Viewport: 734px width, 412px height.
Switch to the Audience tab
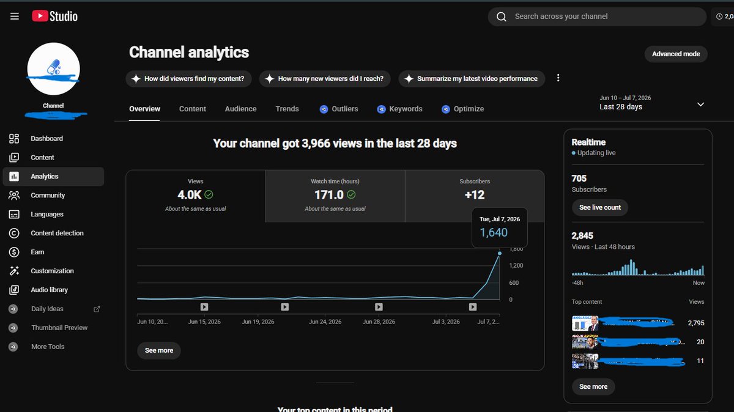click(x=240, y=109)
